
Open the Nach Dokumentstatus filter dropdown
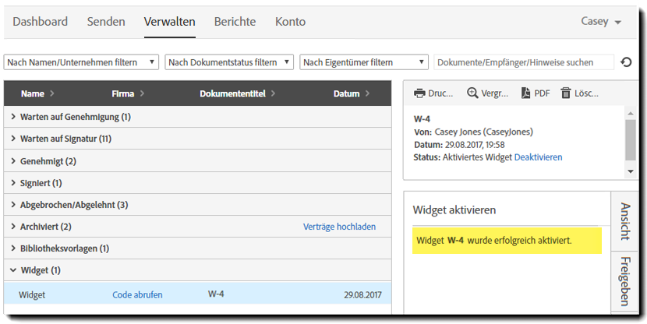point(229,62)
